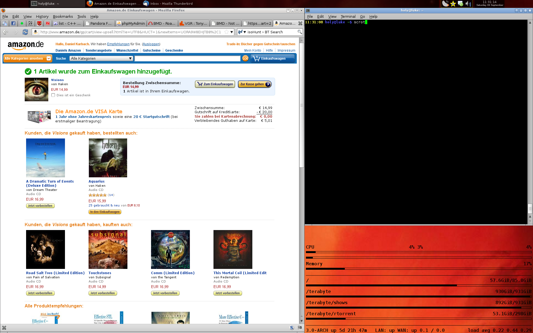The image size is (533, 333).
Task: Click the X icon at left of Firefox status bar
Action: tap(4, 328)
